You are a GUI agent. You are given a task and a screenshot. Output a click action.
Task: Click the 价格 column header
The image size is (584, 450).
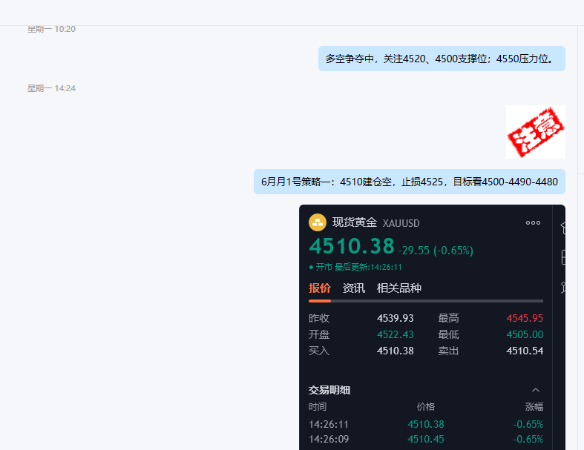(x=426, y=407)
